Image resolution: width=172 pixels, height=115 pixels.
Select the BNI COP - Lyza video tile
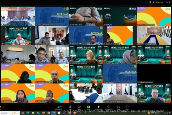pyautogui.click(x=120, y=55)
